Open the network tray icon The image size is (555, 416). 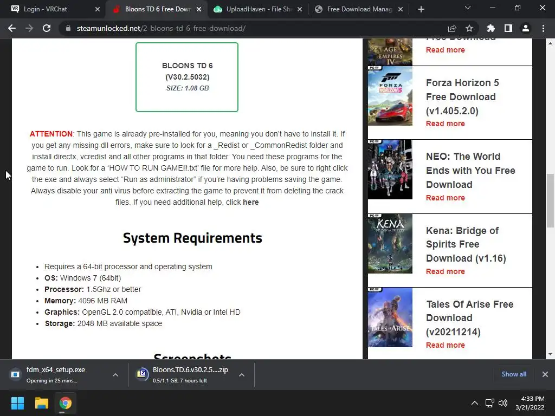490,403
